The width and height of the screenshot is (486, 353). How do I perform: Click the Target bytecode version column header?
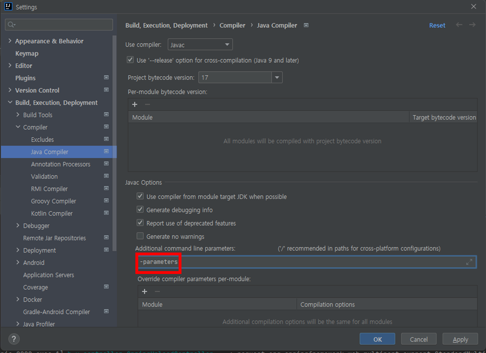pyautogui.click(x=444, y=117)
